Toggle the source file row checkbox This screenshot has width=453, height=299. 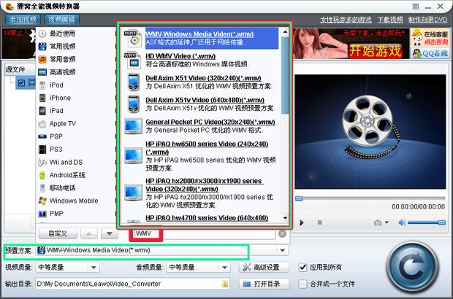point(21,83)
